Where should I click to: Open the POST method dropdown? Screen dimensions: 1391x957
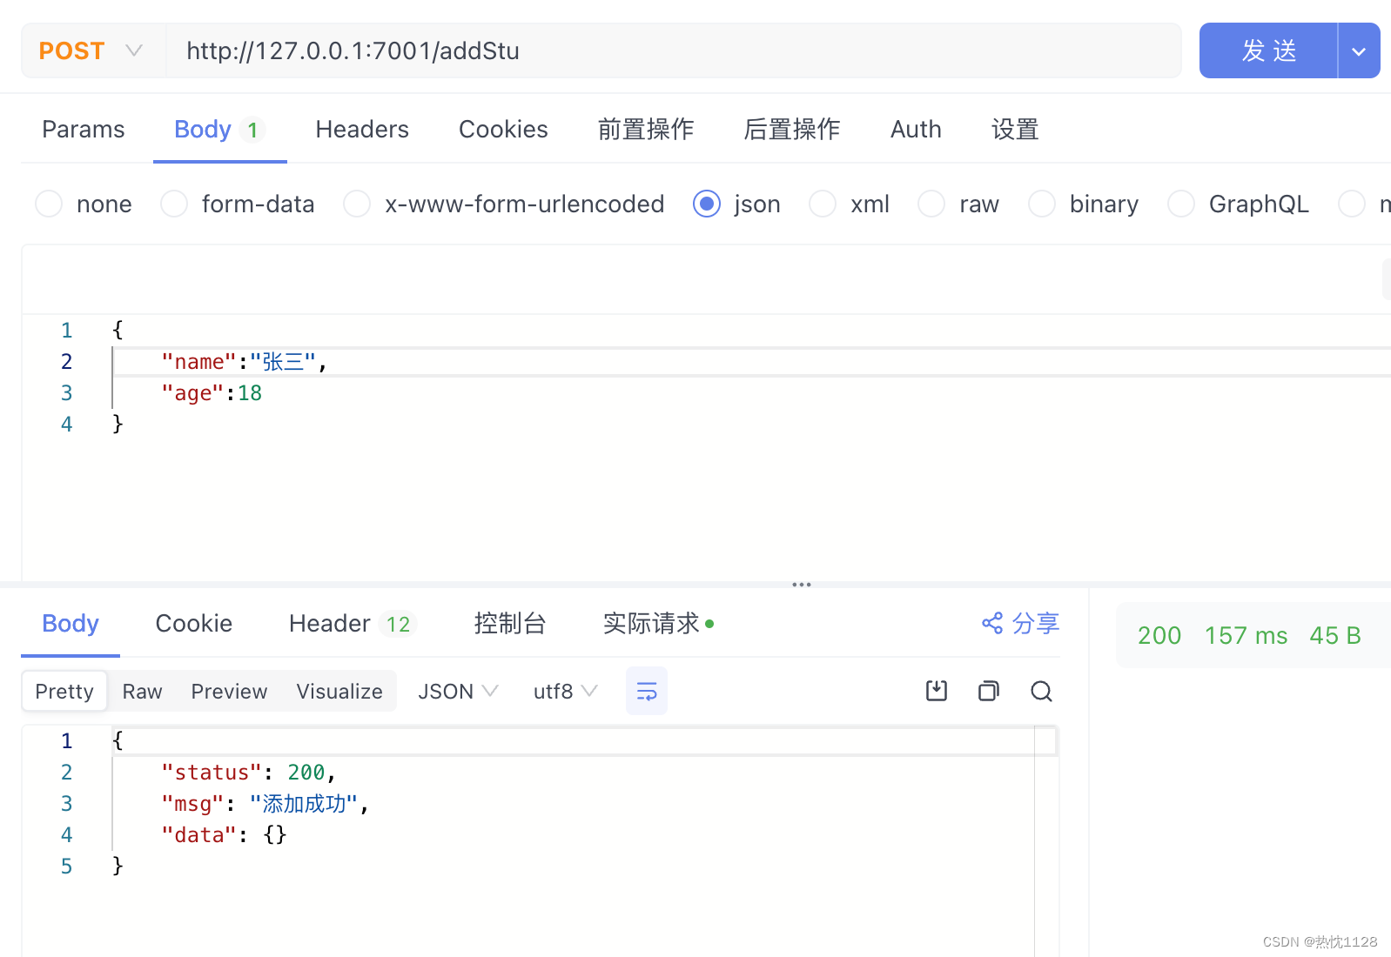[93, 50]
